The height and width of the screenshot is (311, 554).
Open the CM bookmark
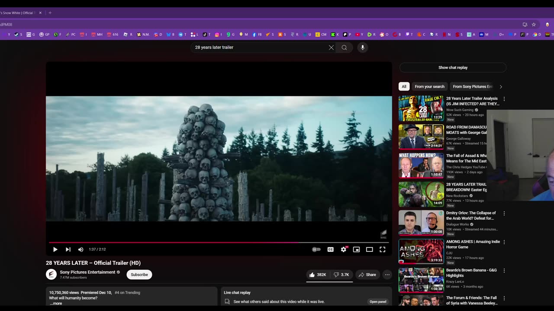coord(321,35)
